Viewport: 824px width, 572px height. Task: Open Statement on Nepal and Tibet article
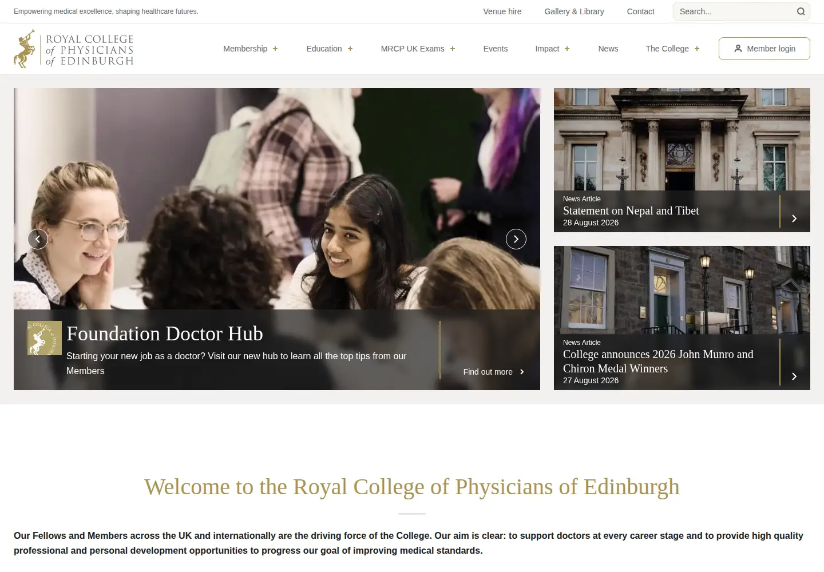631,210
